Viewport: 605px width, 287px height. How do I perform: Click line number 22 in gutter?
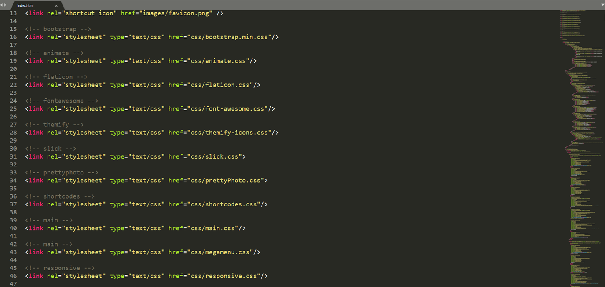pyautogui.click(x=13, y=85)
